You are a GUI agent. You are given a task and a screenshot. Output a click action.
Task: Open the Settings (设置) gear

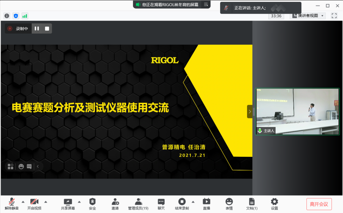274,203
